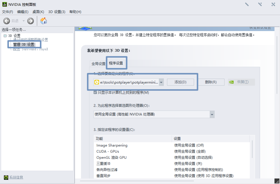This screenshot has height=184, width=280.
Task: Open the 帮助(H) menu
Action: pyautogui.click(x=75, y=12)
